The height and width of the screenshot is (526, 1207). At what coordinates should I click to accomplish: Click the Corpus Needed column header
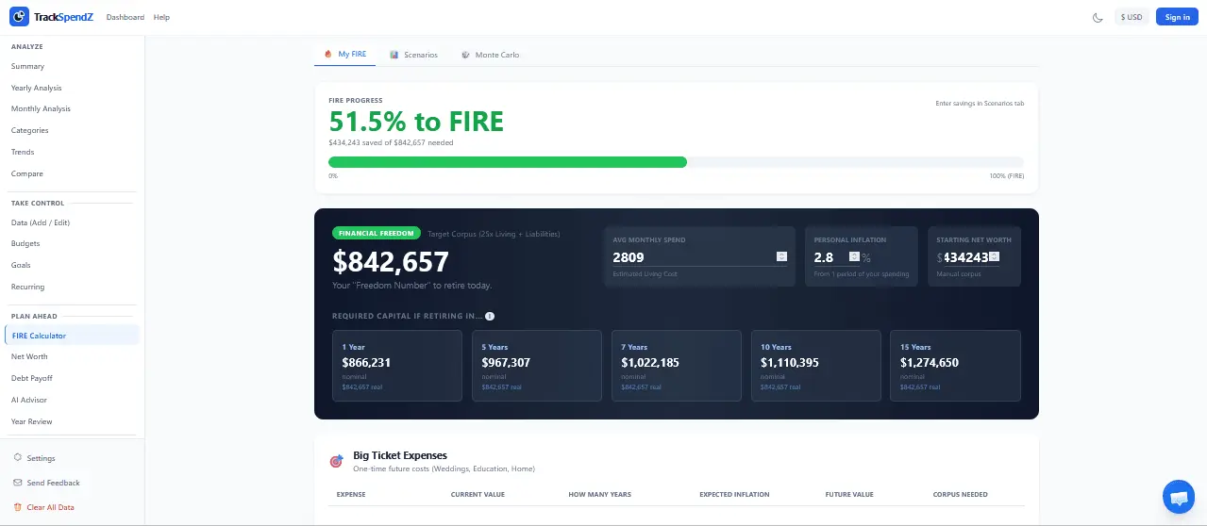(x=960, y=494)
